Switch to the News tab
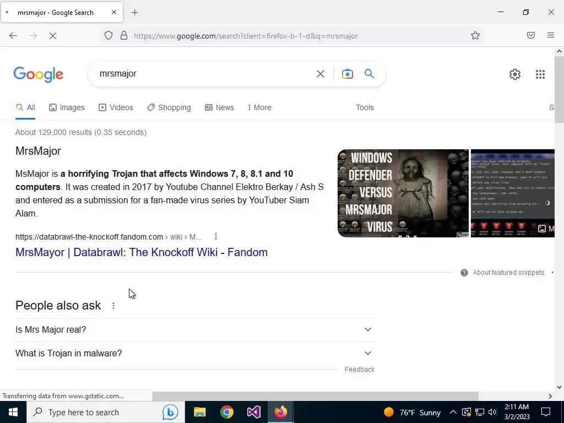 [219, 107]
